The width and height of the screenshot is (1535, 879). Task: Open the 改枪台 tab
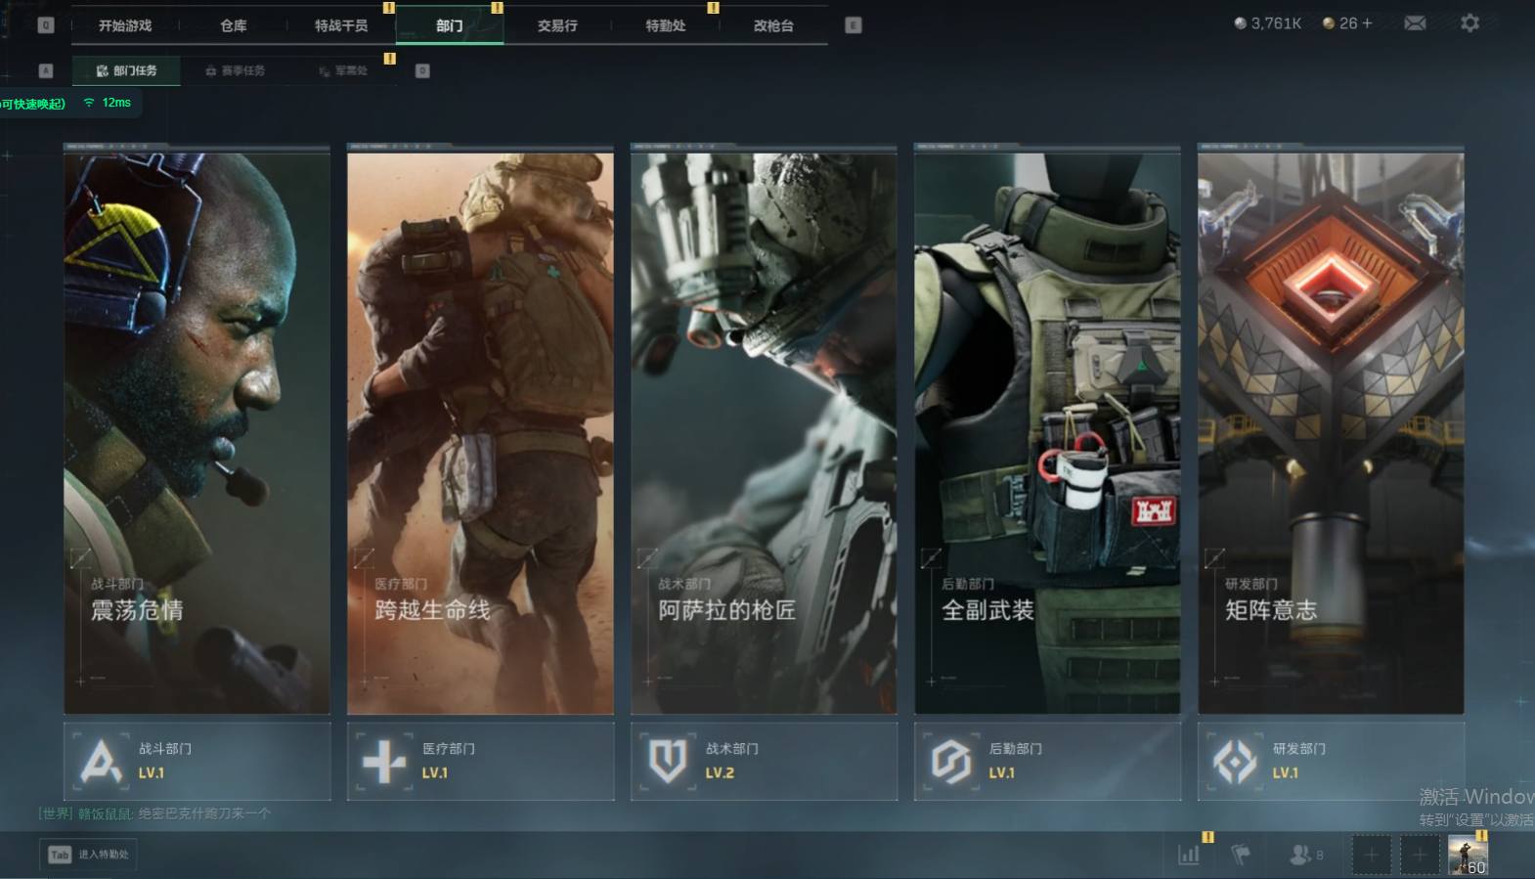click(x=773, y=25)
